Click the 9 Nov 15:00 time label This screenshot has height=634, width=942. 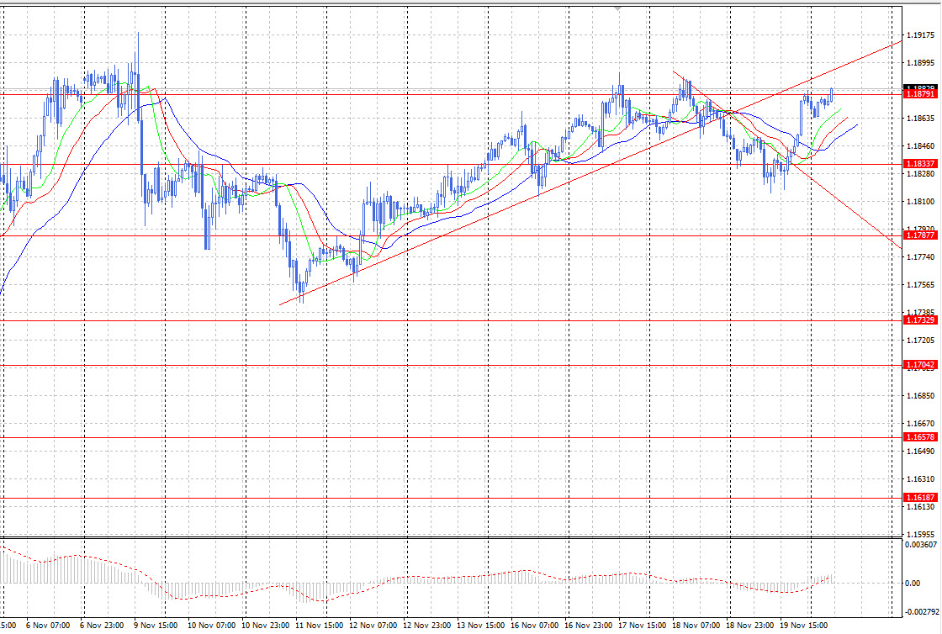point(156,625)
